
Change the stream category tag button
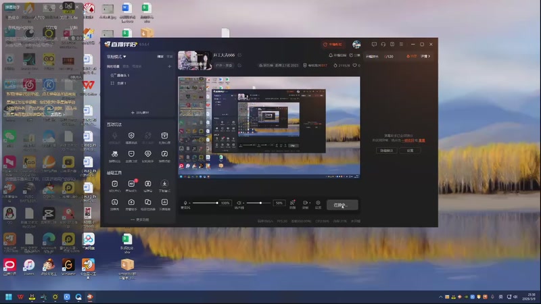(224, 65)
